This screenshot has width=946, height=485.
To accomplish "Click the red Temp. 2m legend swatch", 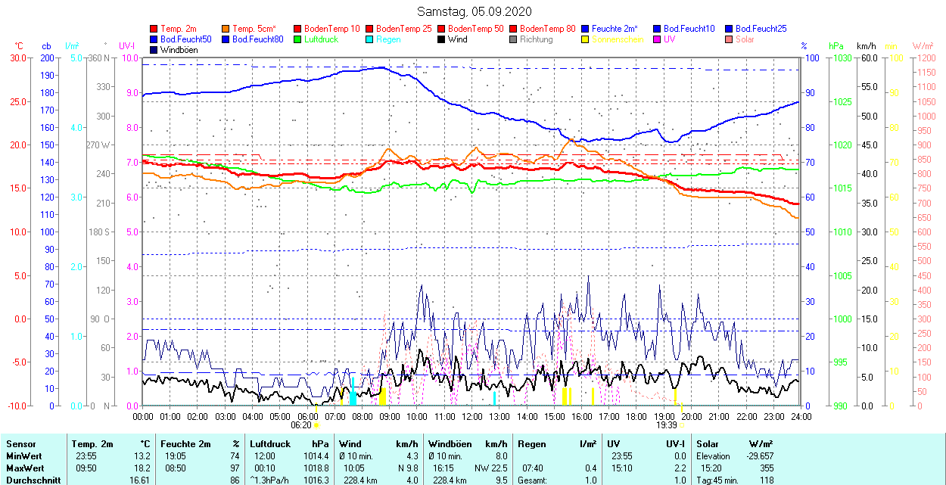I will tap(154, 29).
